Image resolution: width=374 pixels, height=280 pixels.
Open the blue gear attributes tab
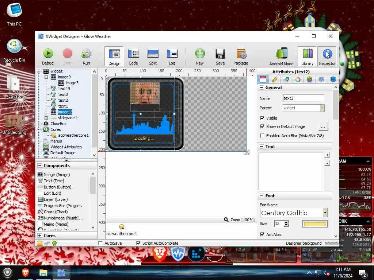point(321,79)
